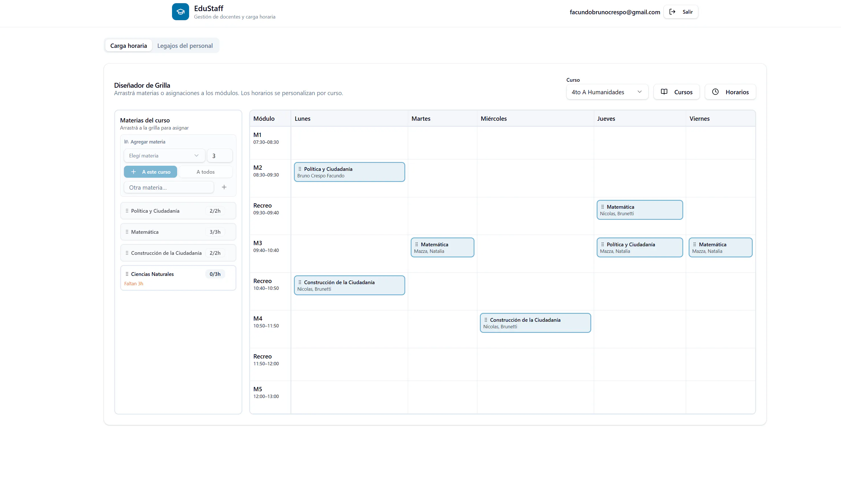The width and height of the screenshot is (841, 494).
Task: Grab drag handle of Matemática sidebar item
Action: pyautogui.click(x=127, y=232)
